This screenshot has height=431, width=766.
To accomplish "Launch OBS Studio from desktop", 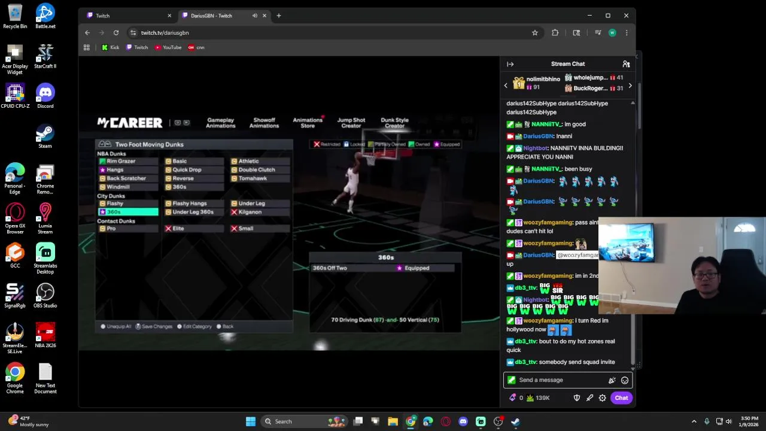I will tap(45, 296).
